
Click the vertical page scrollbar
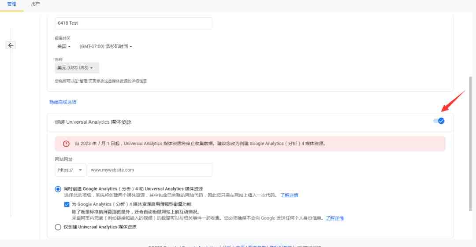(471, 144)
